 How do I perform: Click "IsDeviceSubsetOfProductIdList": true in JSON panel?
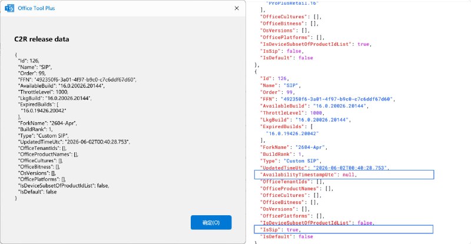[x=316, y=44]
